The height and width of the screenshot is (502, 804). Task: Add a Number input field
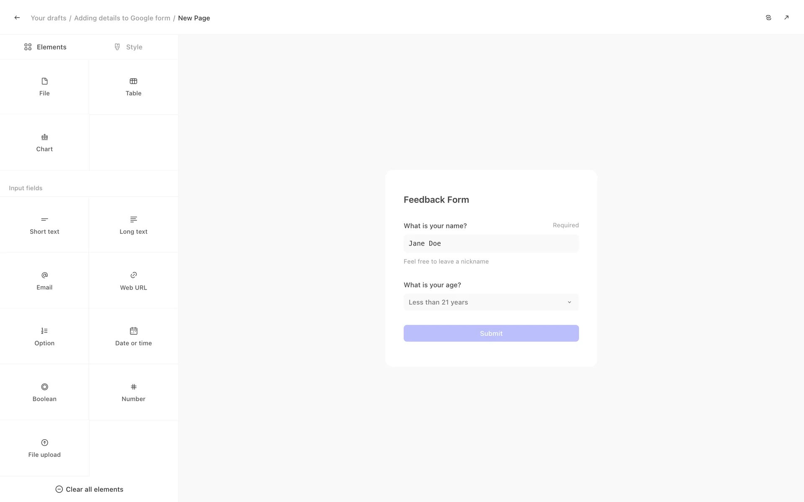(133, 392)
